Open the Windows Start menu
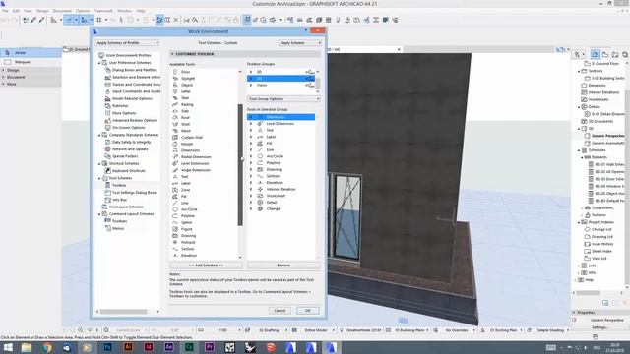 pyautogui.click(x=8, y=347)
